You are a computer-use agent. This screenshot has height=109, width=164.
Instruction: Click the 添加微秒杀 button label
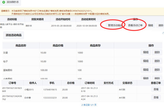coord(13,2)
